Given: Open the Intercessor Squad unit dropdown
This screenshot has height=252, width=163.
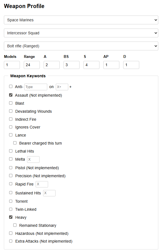Looking at the screenshot, I should point(81,33).
